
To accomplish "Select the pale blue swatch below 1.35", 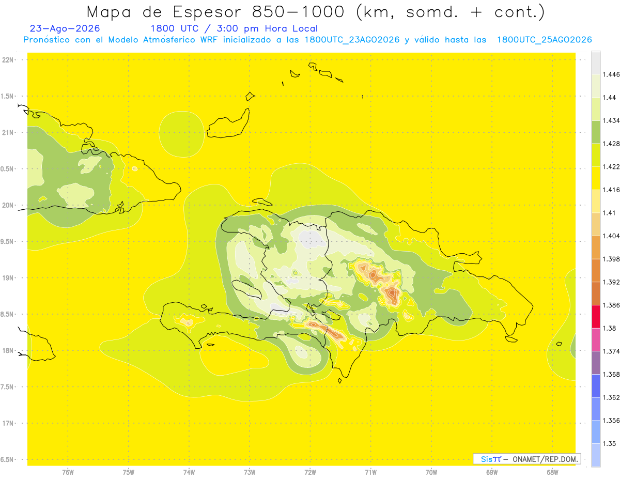I will click(596, 455).
